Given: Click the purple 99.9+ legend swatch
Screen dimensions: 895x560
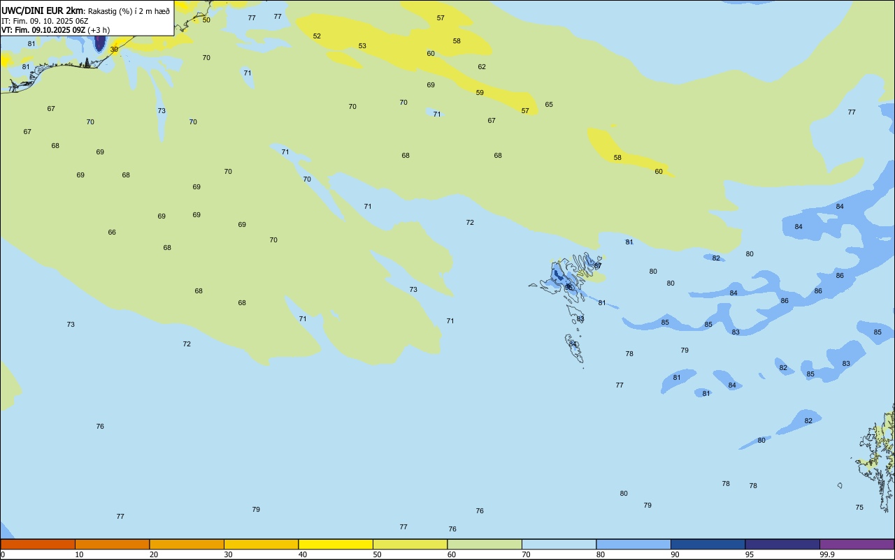Looking at the screenshot, I should pos(857,544).
